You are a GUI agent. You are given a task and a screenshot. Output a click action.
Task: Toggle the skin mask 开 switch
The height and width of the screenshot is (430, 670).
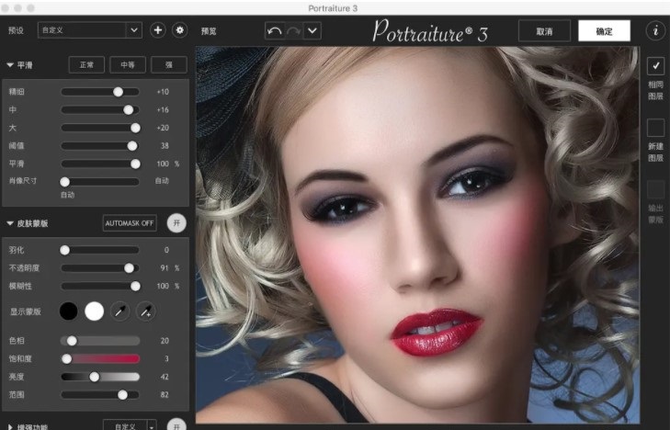[x=176, y=223]
